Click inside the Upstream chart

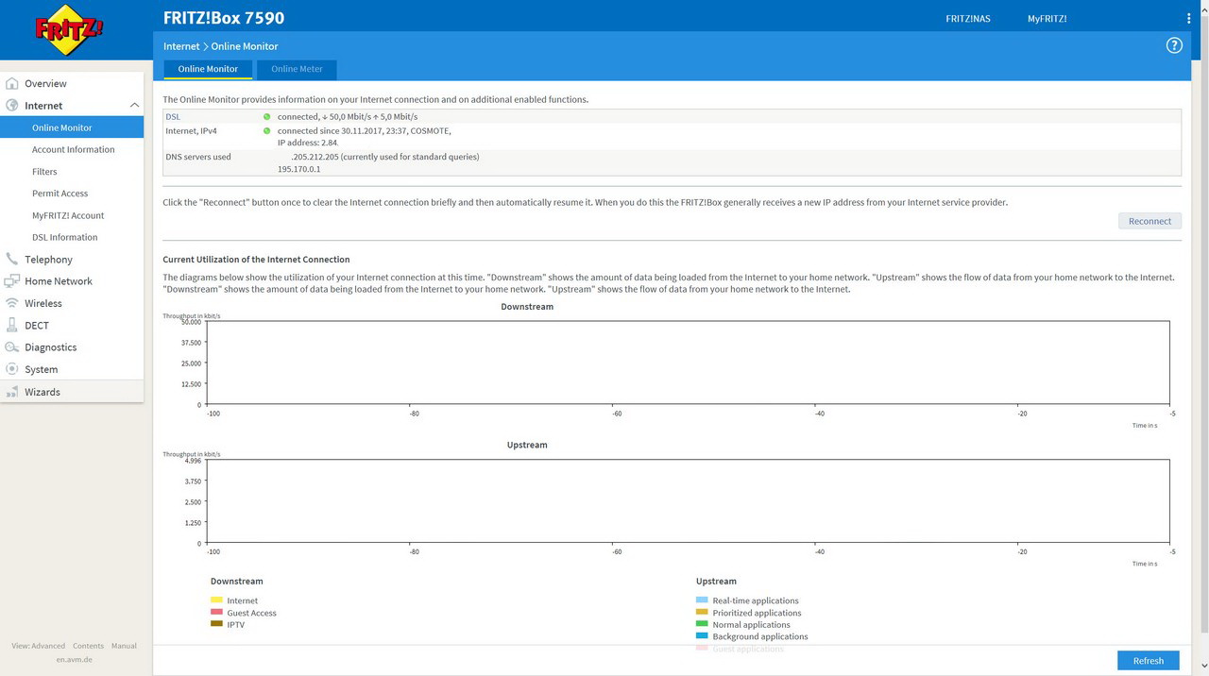point(690,501)
